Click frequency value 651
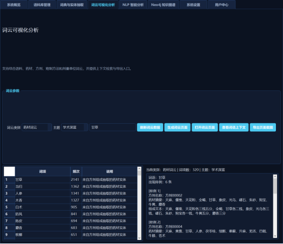 click(76, 234)
